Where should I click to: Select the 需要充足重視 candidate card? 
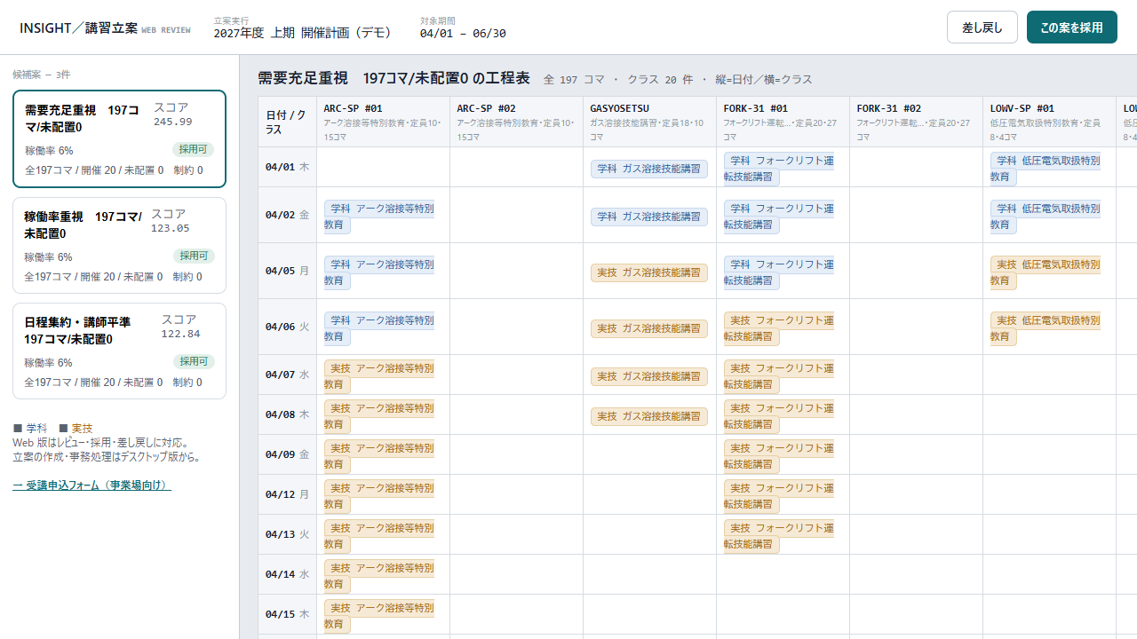pyautogui.click(x=120, y=139)
